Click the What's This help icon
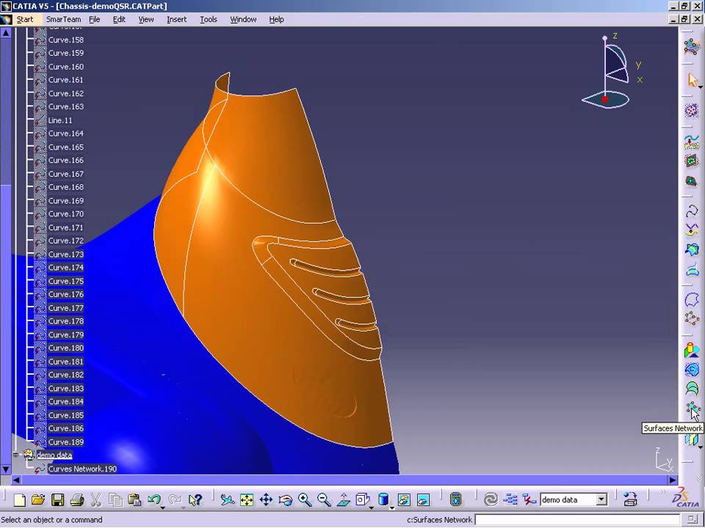Viewport: 705px width, 528px height. coord(195,499)
